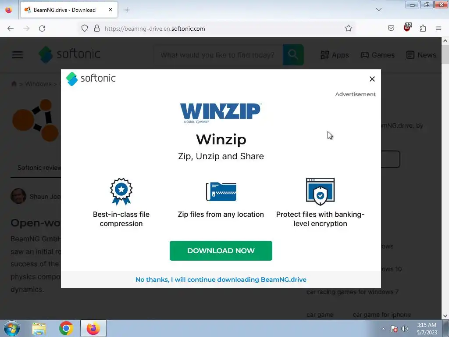Open the Games menu in the Softonic header
Viewport: 449px width, 337px height.
coord(378,55)
